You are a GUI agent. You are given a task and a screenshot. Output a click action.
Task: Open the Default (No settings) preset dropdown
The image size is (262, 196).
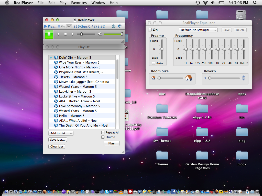click(198, 30)
